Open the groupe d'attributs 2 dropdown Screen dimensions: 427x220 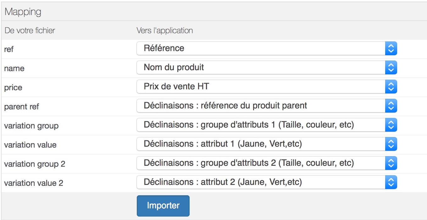(x=267, y=163)
